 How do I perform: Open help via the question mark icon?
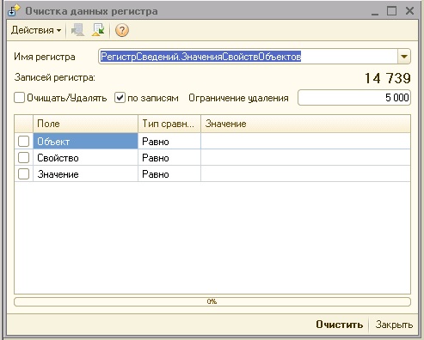point(122,30)
